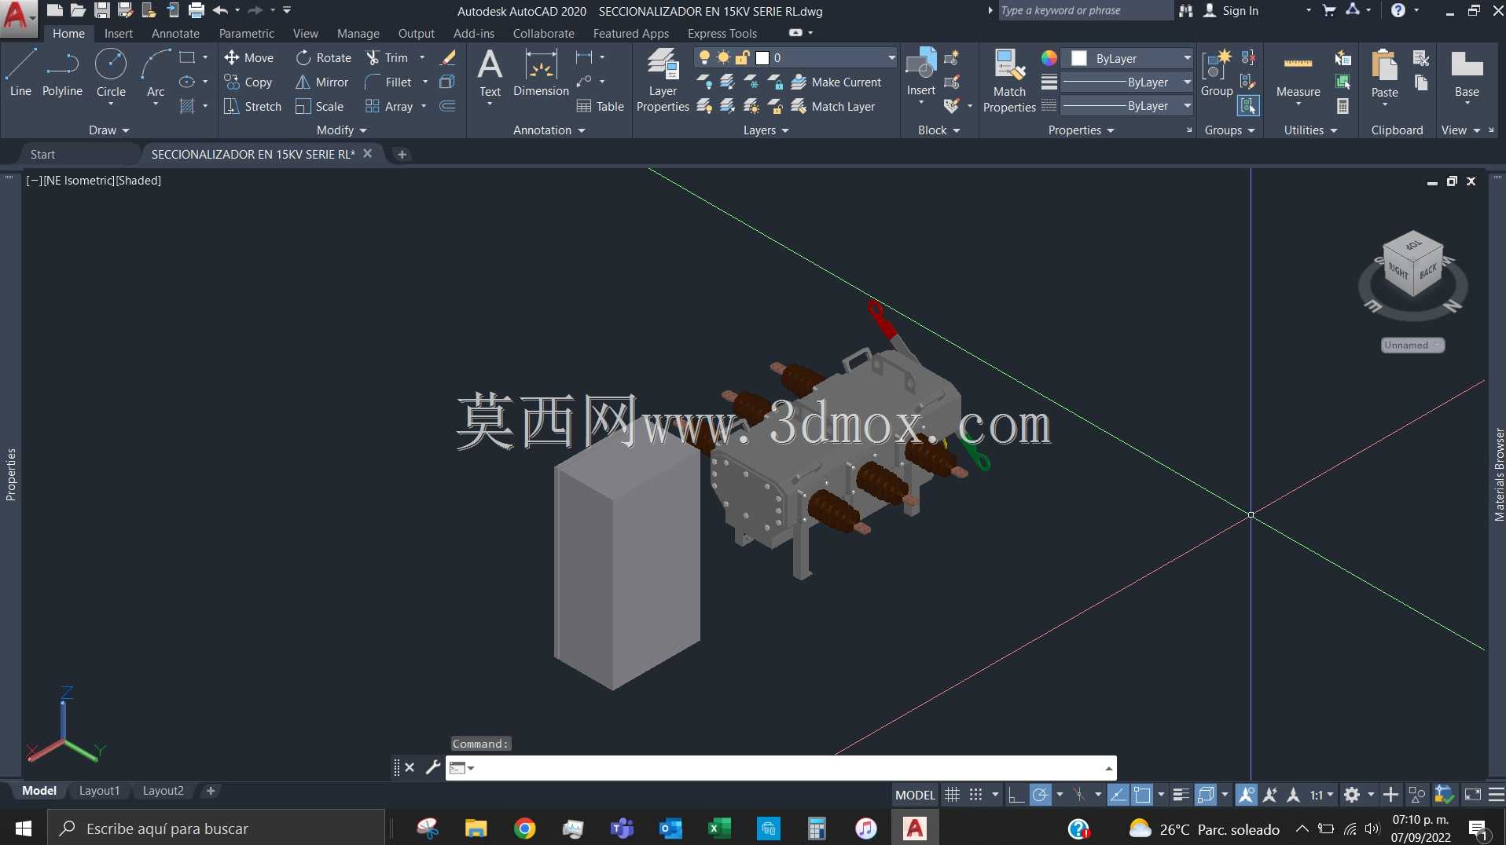Select the Dimension tool

(x=541, y=72)
